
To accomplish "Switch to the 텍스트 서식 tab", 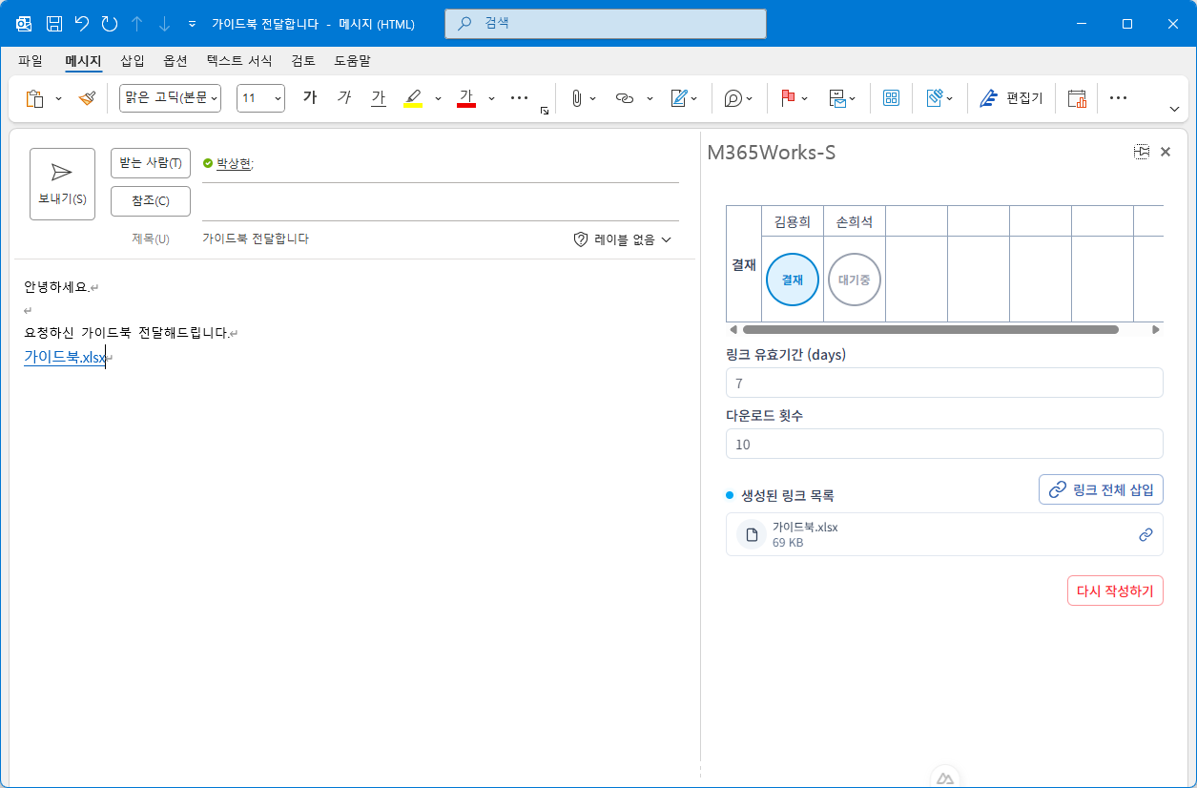I will pos(239,61).
